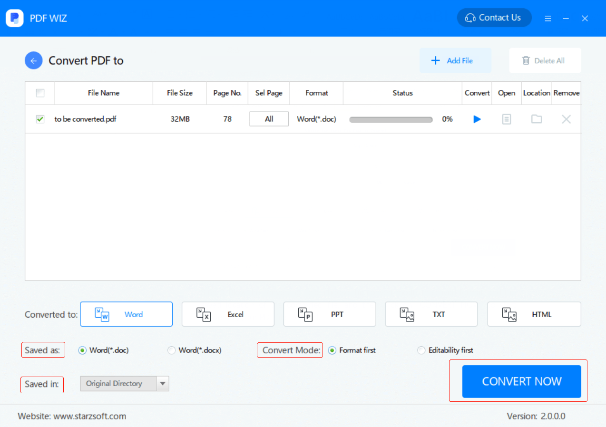606x427 pixels.
Task: Start converting via the blue play icon
Action: 477,119
